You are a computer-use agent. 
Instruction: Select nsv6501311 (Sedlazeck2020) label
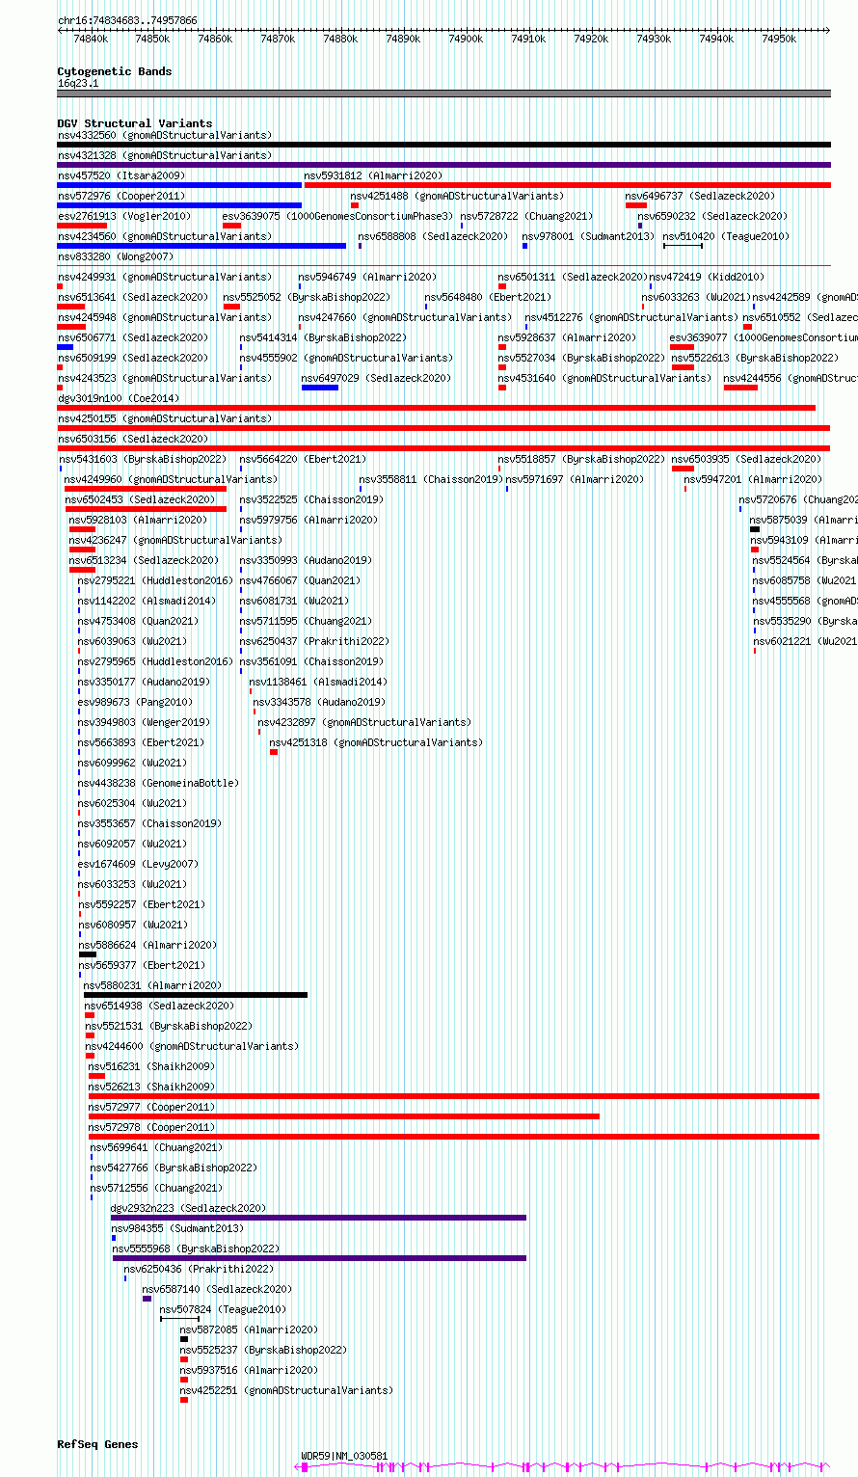(x=573, y=277)
